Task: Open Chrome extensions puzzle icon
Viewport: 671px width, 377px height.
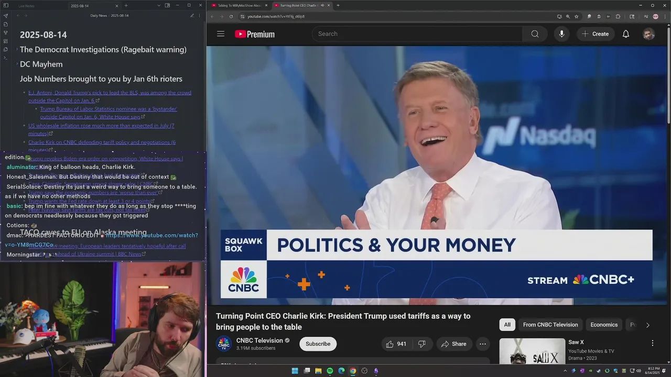Action: (x=618, y=16)
